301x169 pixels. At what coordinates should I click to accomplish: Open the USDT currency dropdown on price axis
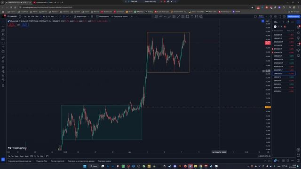click(x=268, y=21)
